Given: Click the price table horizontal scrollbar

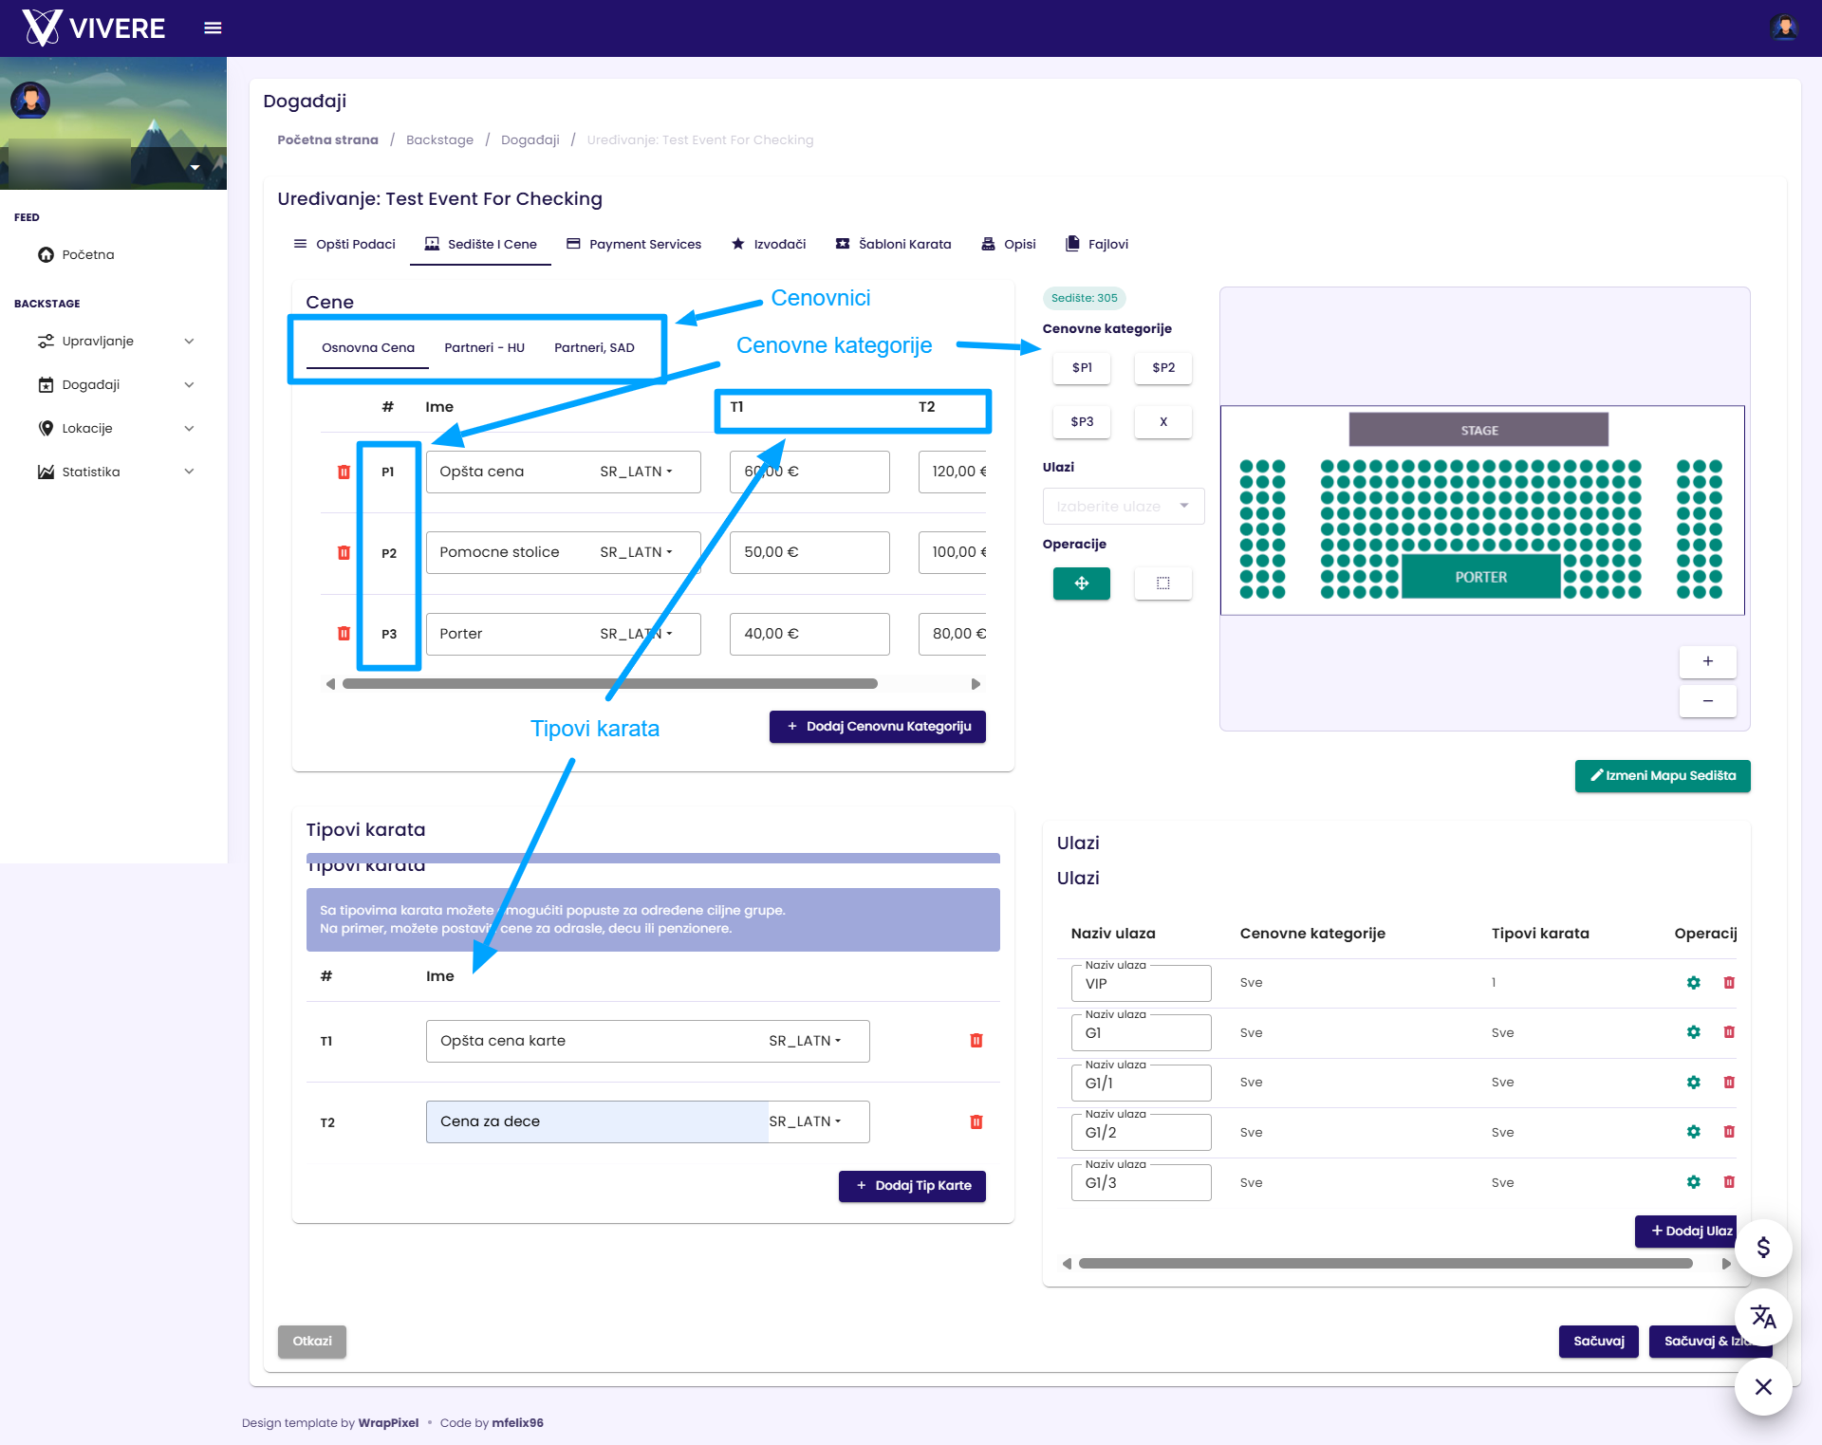Looking at the screenshot, I should (610, 684).
